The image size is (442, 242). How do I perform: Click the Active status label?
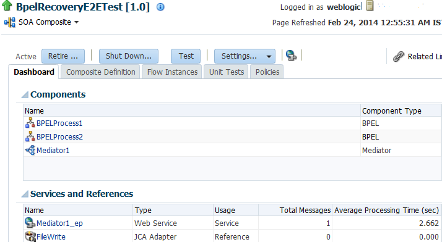(x=26, y=57)
